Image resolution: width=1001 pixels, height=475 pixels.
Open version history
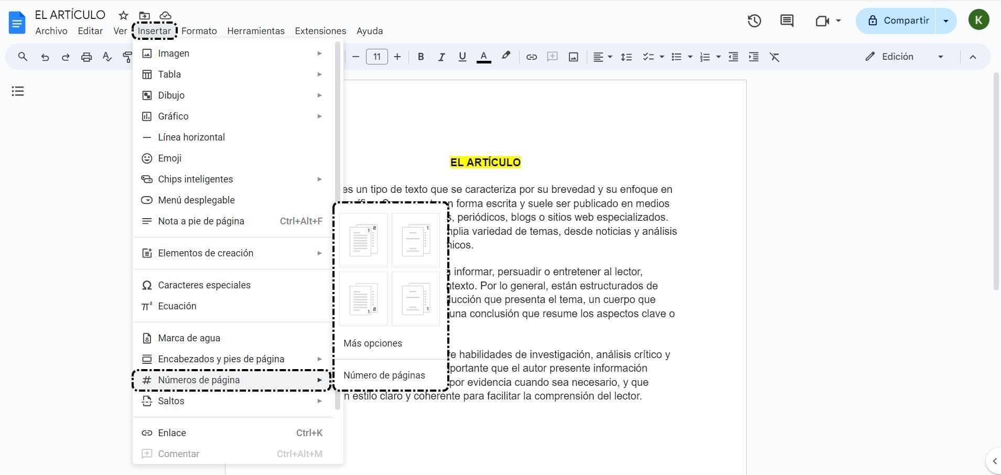point(754,21)
